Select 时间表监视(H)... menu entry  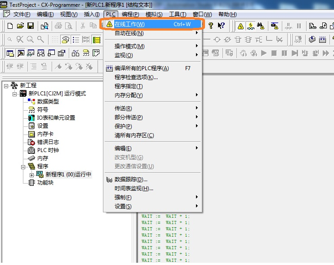coord(152,188)
